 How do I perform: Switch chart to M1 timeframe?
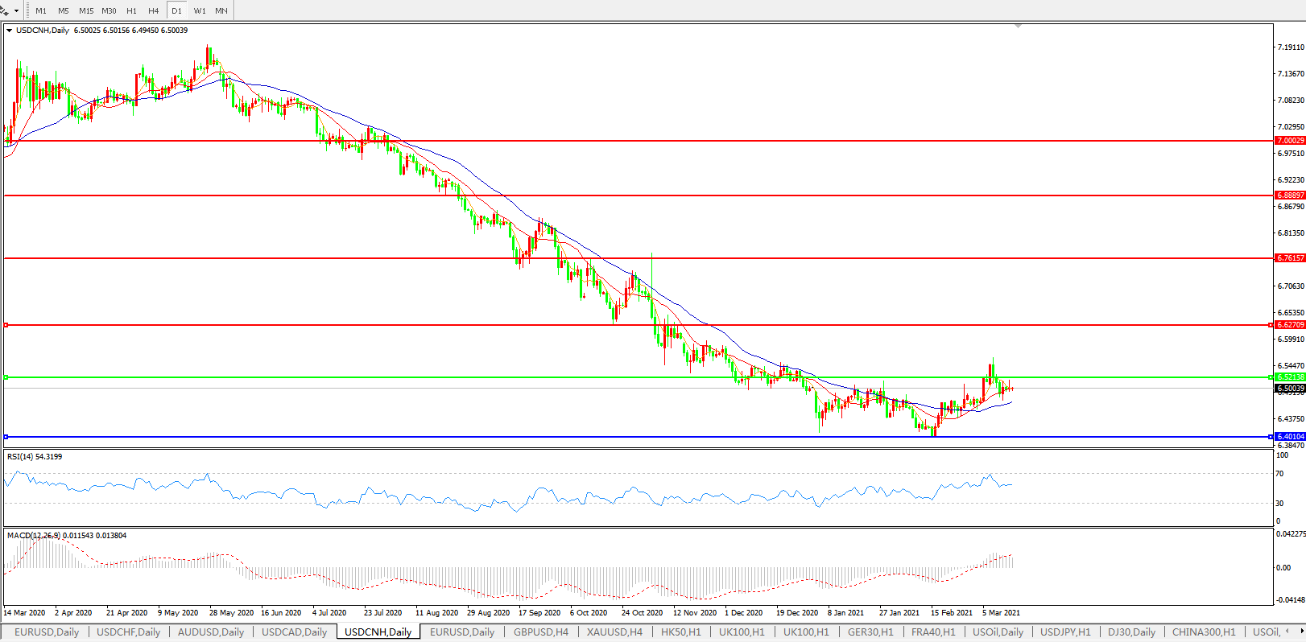[x=41, y=10]
